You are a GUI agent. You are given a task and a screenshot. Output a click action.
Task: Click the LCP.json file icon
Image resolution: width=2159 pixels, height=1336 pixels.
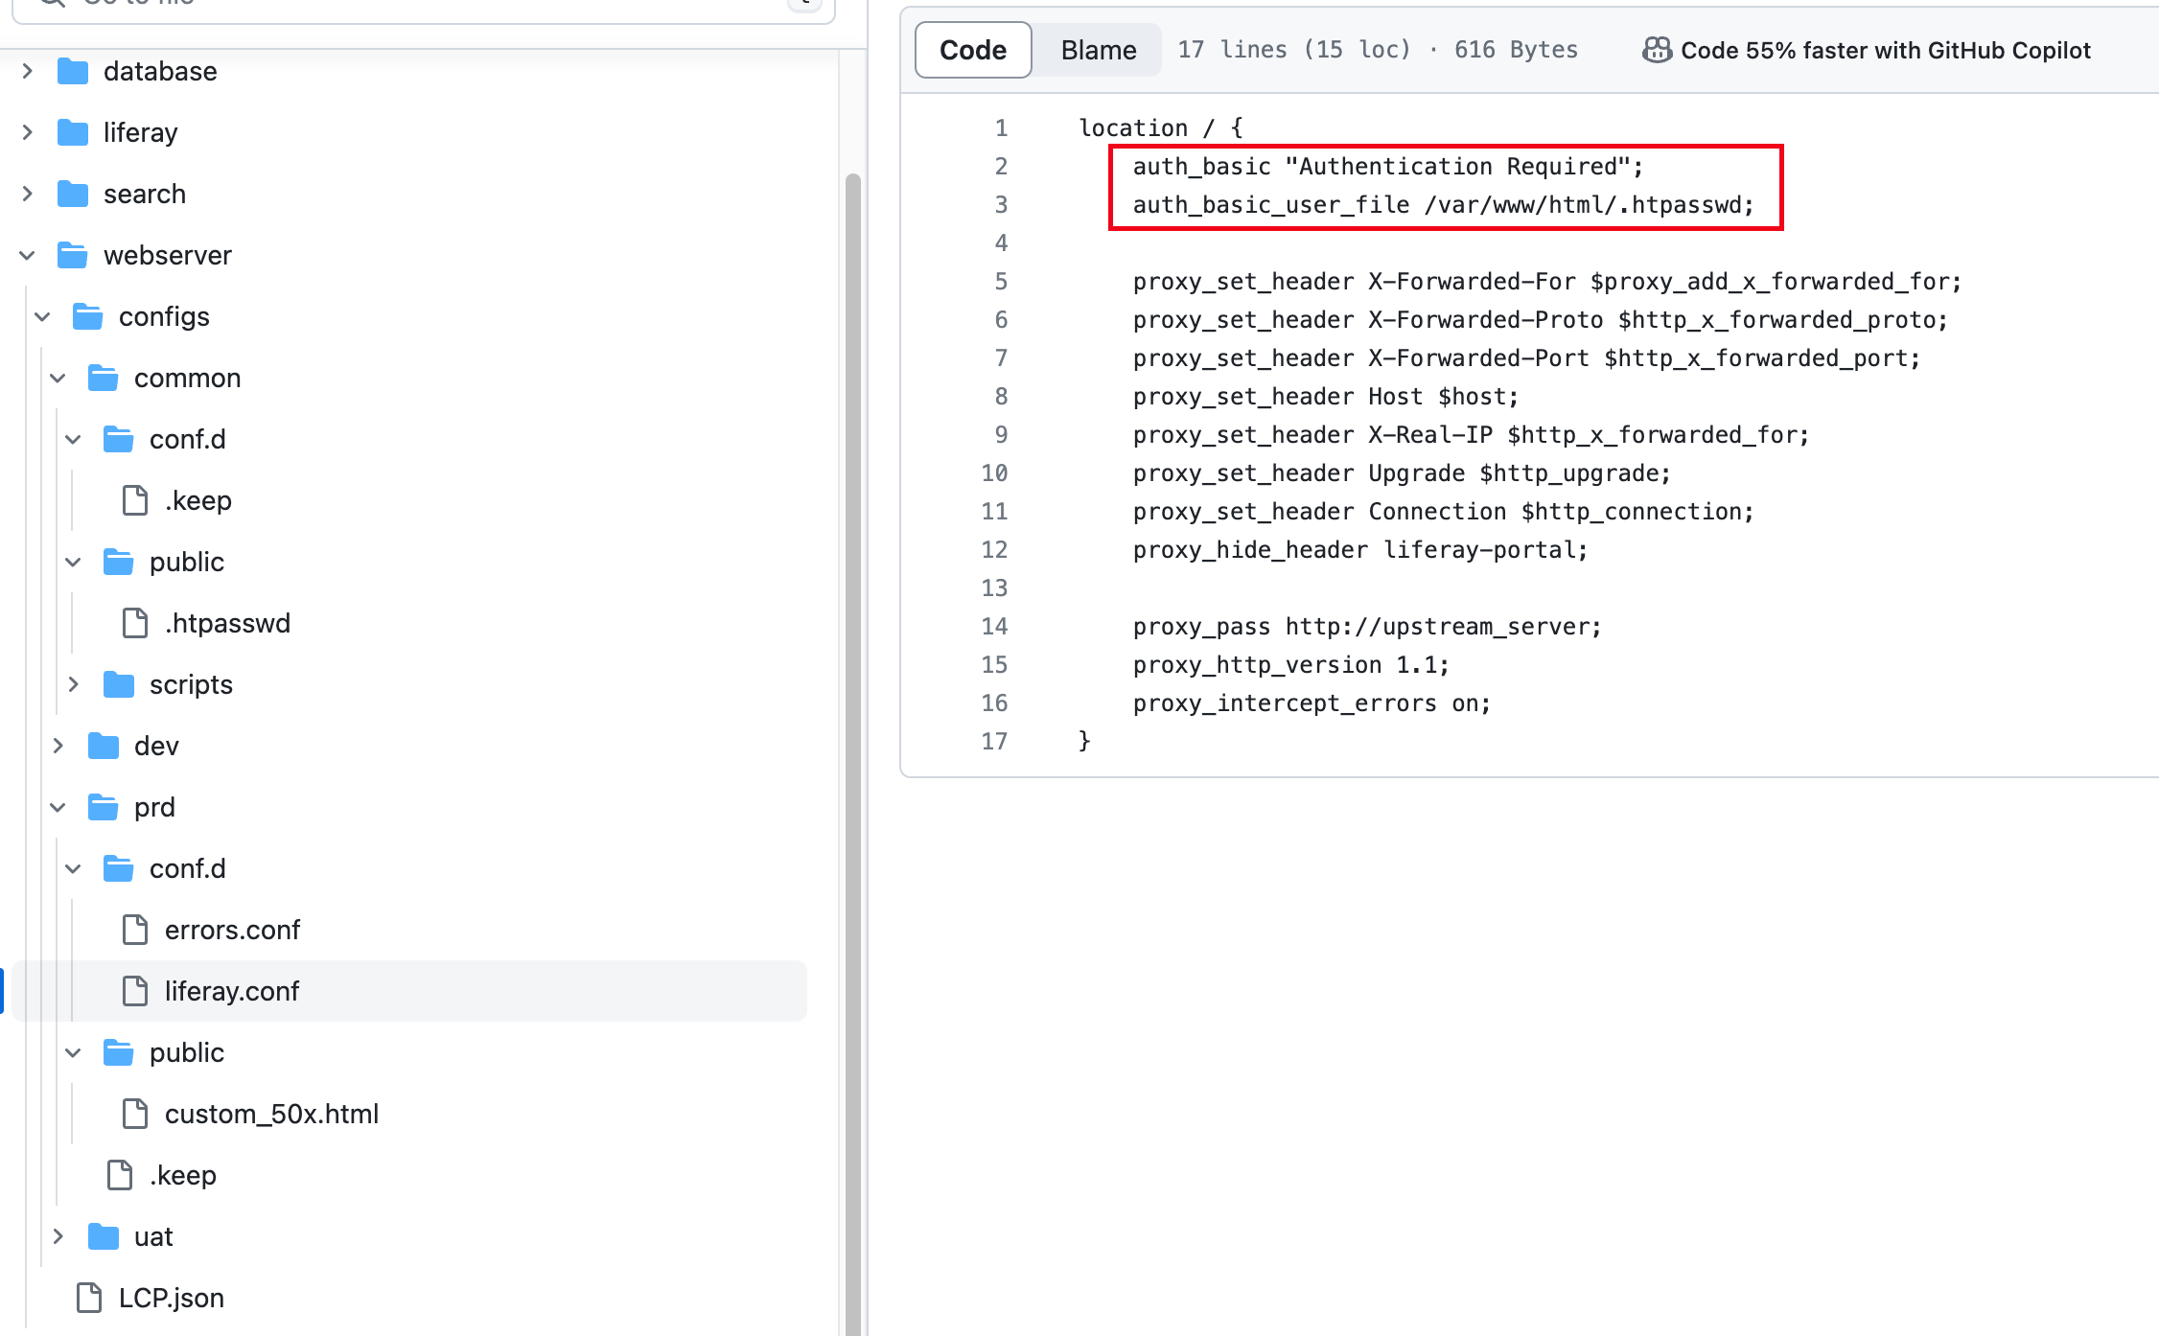tap(89, 1299)
